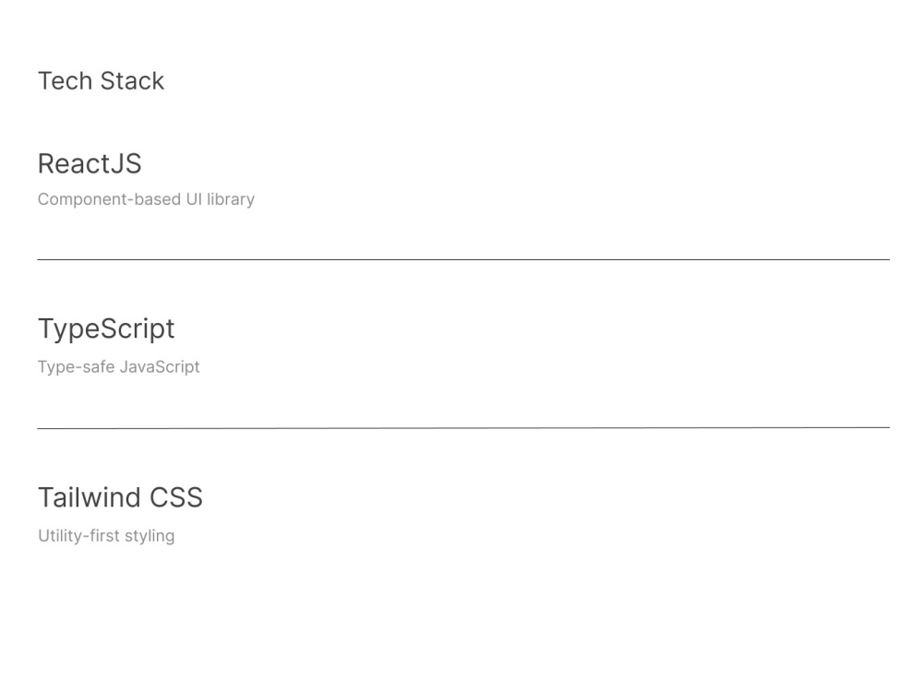The width and height of the screenshot is (923, 692).
Task: Select the Utility-first styling description text
Action: click(106, 536)
